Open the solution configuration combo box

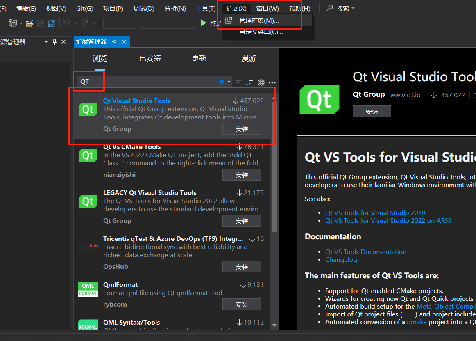pos(120,23)
